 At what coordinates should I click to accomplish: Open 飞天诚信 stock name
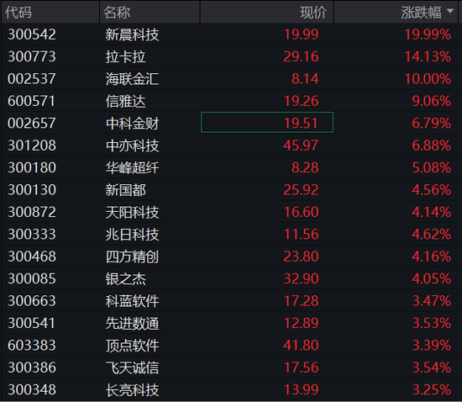tap(132, 368)
